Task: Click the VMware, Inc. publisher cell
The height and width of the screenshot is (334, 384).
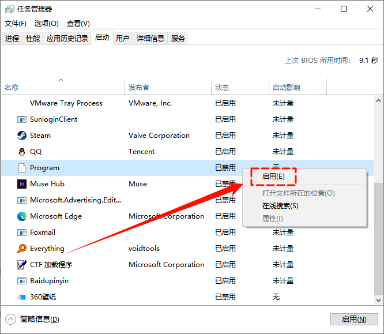Action: coord(150,103)
